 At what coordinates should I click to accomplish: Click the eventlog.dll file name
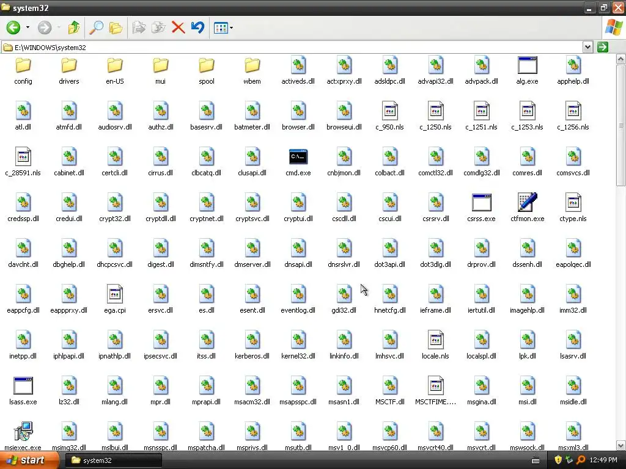point(298,310)
